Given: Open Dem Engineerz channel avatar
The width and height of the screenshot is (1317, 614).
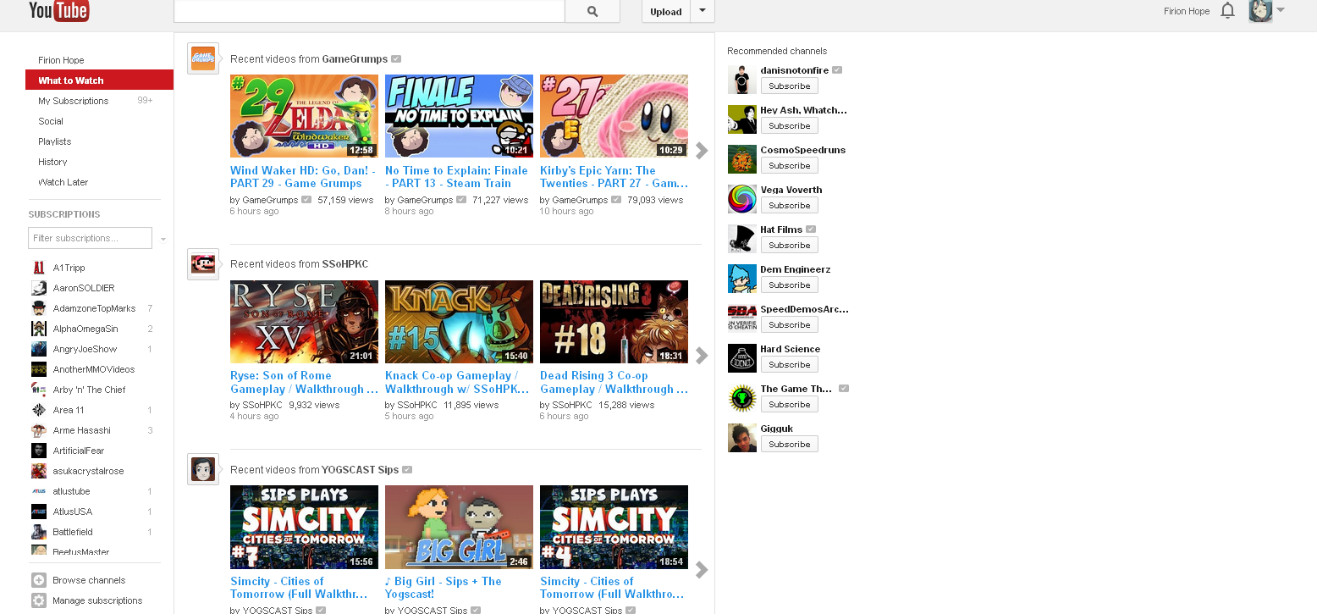Looking at the screenshot, I should coord(741,279).
